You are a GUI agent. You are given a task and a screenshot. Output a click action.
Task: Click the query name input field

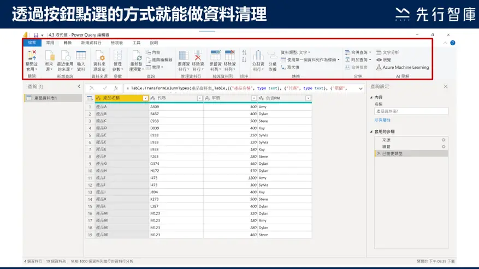click(411, 111)
